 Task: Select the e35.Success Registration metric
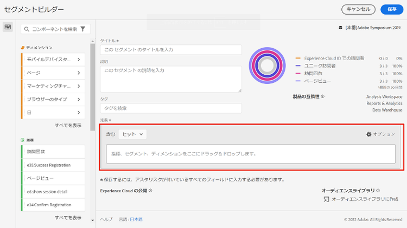(53, 165)
